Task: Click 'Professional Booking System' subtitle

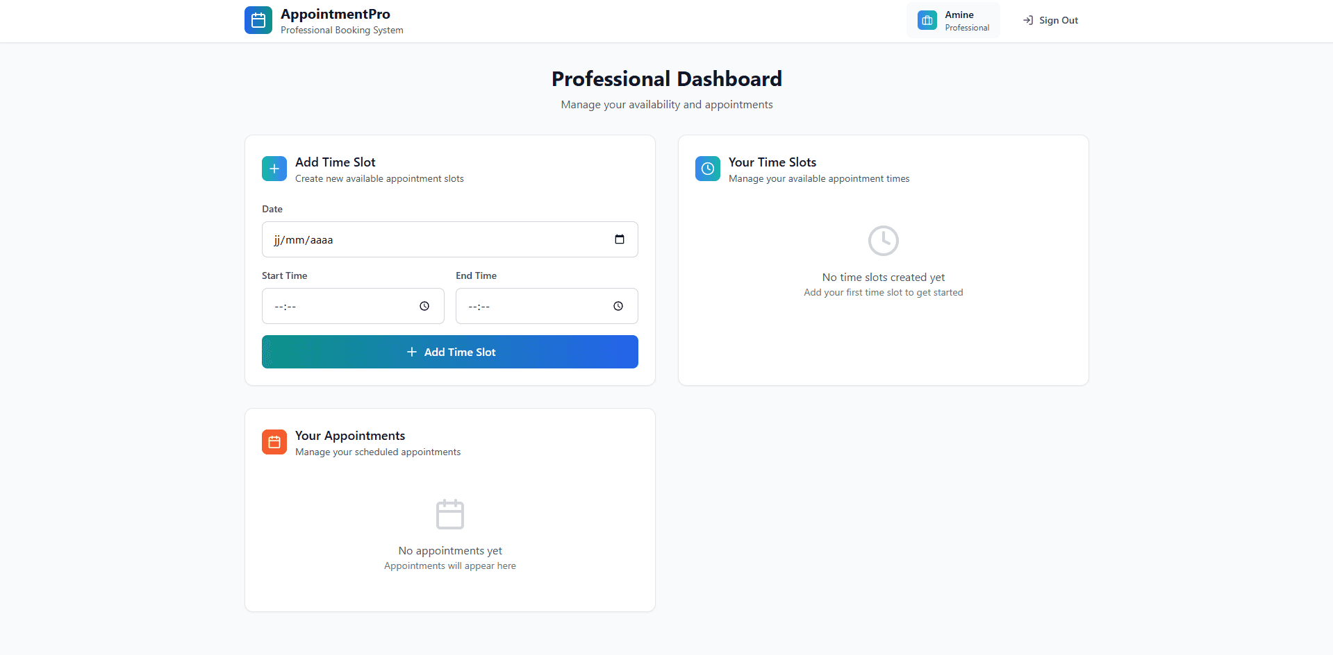Action: pyautogui.click(x=342, y=31)
